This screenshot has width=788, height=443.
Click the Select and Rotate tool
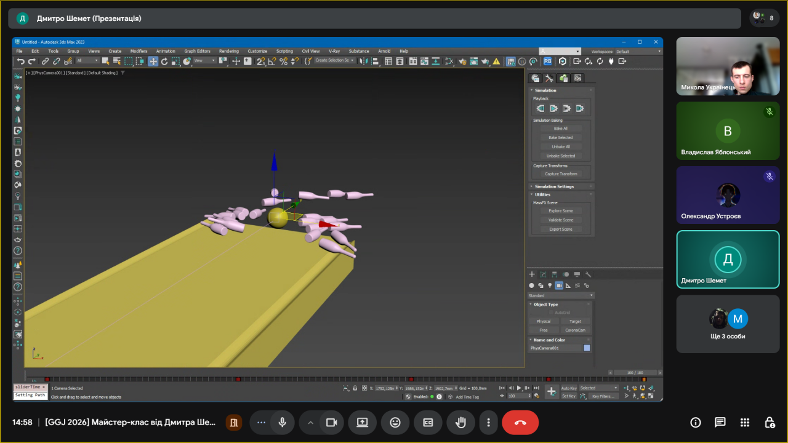pos(164,61)
